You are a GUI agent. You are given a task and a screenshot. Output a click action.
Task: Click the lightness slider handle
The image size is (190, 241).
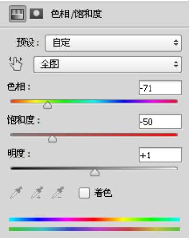95,172
